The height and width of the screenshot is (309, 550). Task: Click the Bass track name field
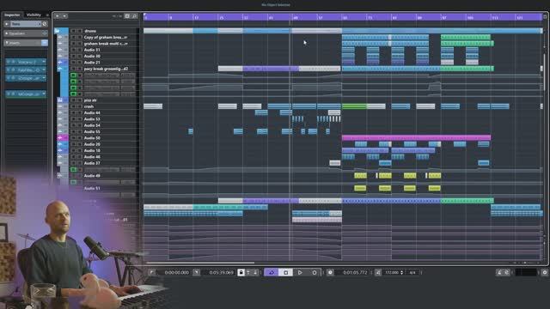[25, 24]
